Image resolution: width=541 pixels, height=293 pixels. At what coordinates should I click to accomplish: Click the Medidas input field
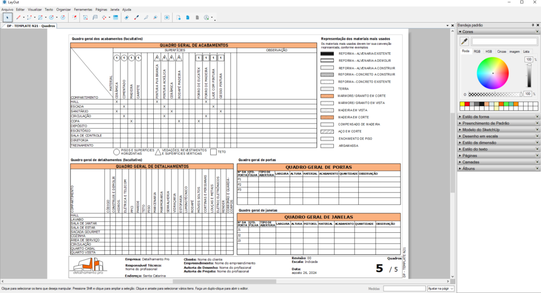pyautogui.click(x=404, y=288)
